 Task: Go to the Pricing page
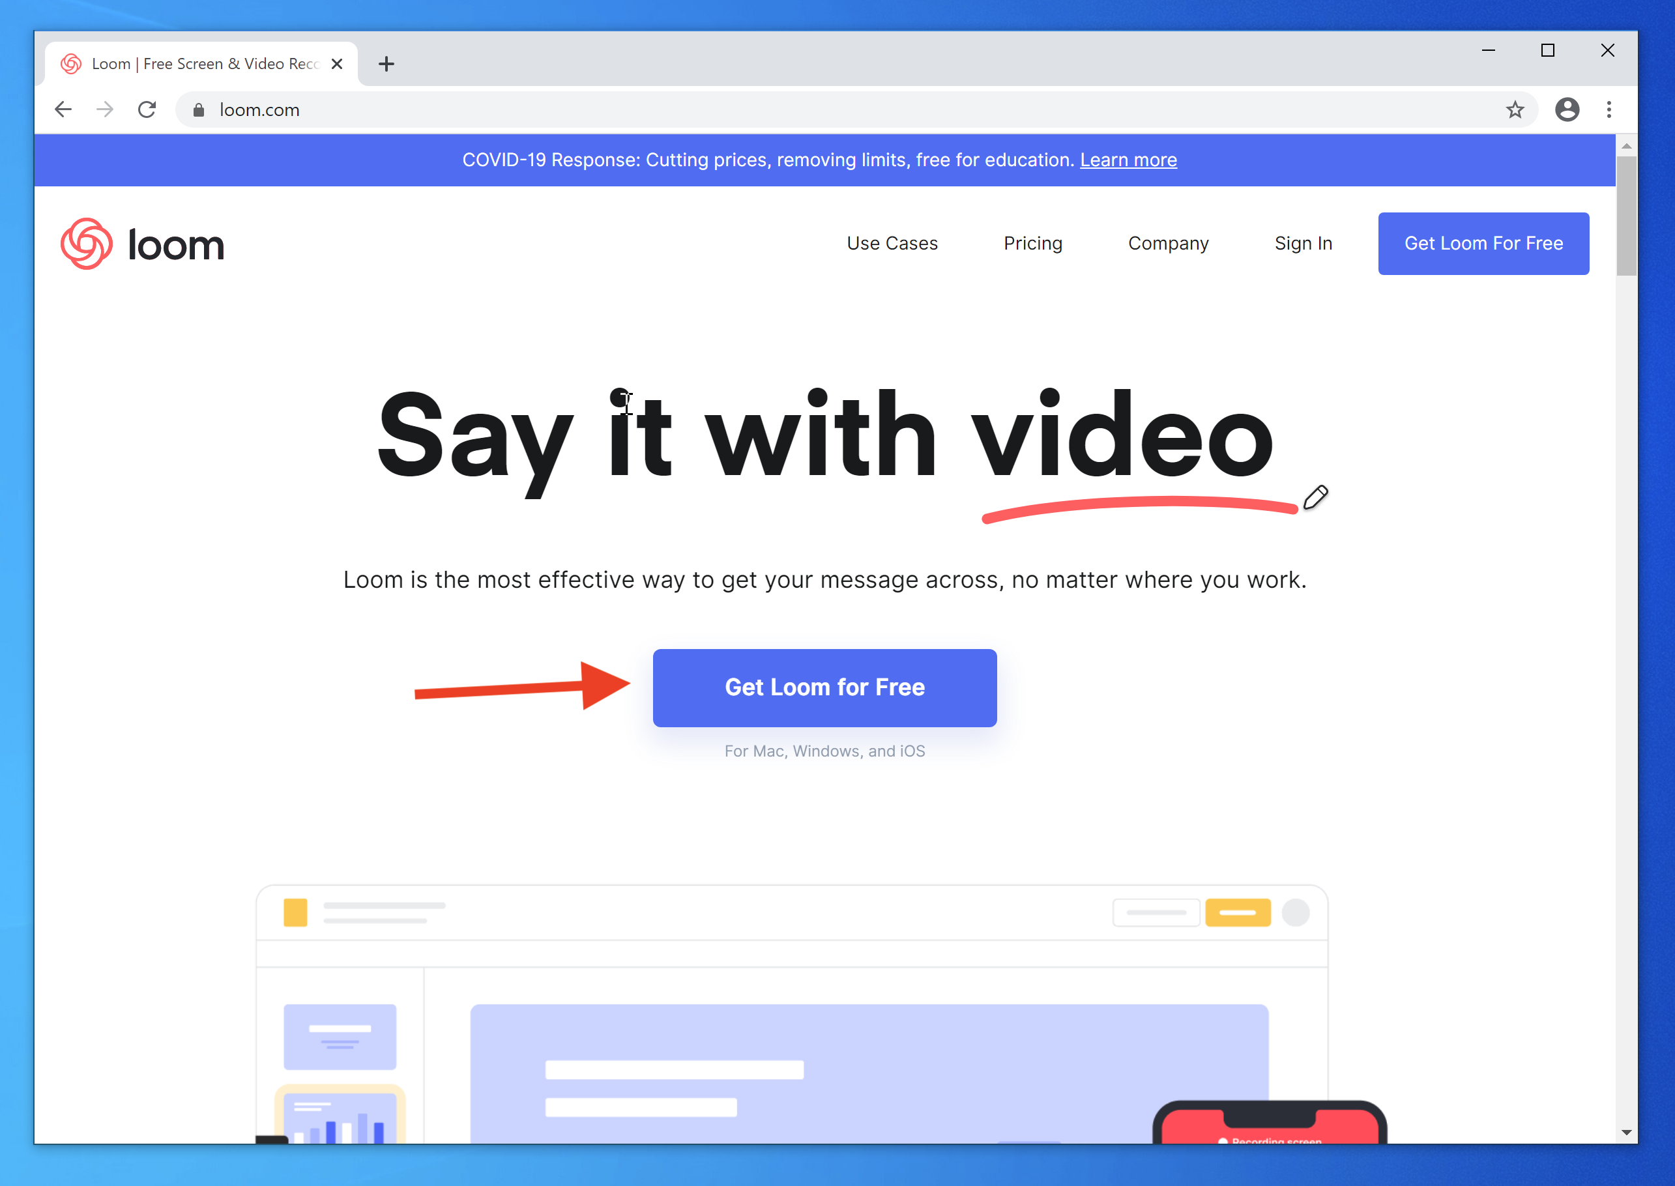pos(1033,243)
